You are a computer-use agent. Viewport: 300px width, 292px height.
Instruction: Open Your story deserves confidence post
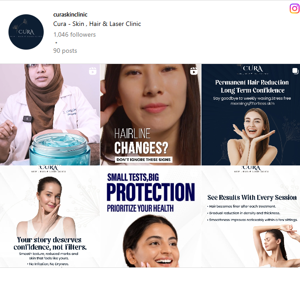[50, 216]
